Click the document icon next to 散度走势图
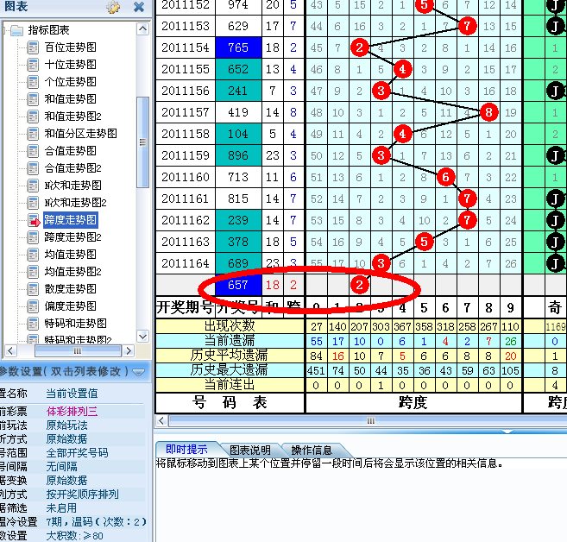The image size is (567, 542). [34, 289]
